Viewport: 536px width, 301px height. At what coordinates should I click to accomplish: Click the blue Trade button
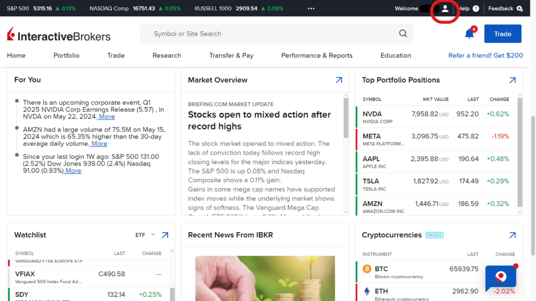tap(502, 33)
